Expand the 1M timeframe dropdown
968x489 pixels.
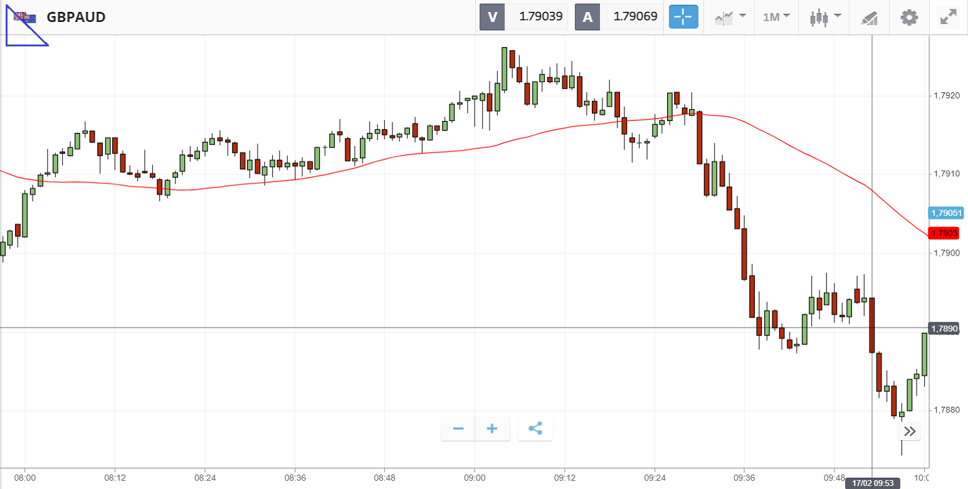776,17
